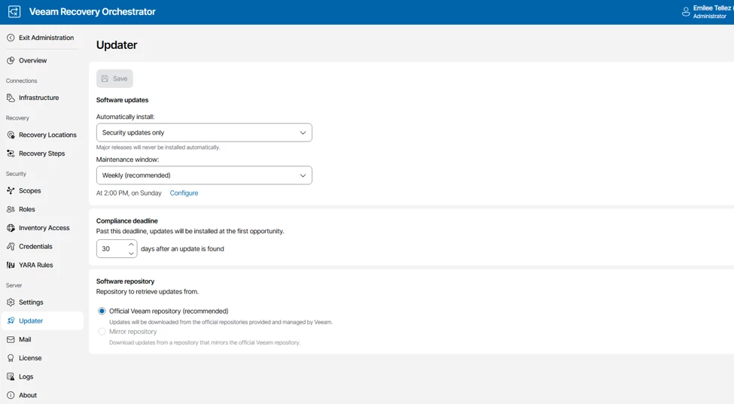Viewport: 734px width, 404px height.
Task: Click the compliance deadline days input field
Action: pyautogui.click(x=112, y=249)
